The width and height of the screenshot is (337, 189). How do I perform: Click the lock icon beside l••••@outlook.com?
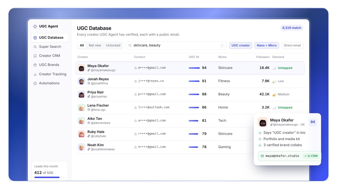pyautogui.click(x=136, y=107)
